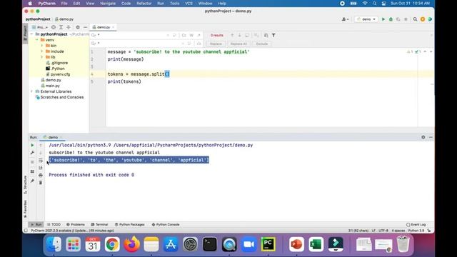
Task: Click the filter funnel icon in search bar
Action: tap(273, 35)
